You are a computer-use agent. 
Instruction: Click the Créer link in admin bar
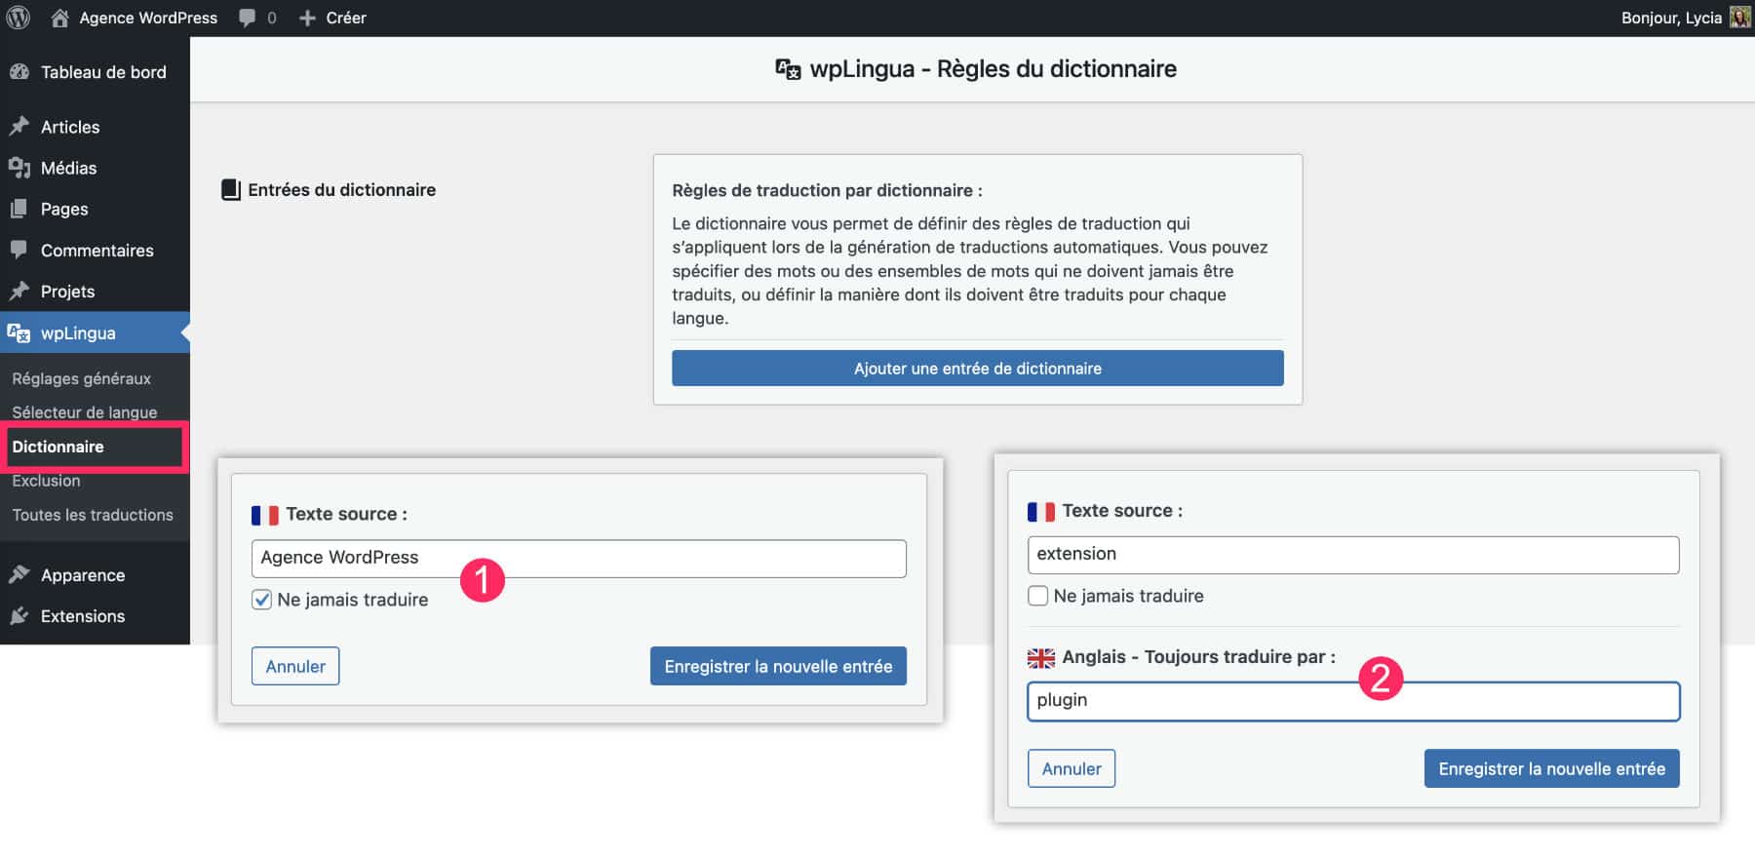346,18
